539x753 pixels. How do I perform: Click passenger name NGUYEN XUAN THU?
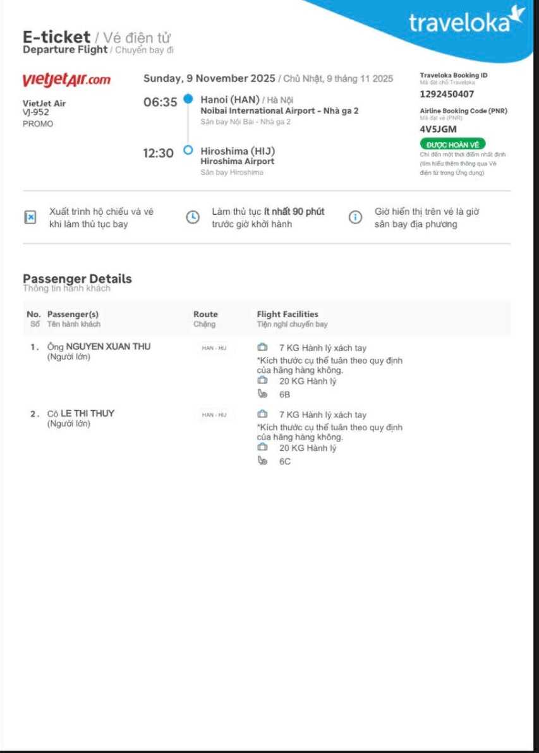tap(108, 346)
